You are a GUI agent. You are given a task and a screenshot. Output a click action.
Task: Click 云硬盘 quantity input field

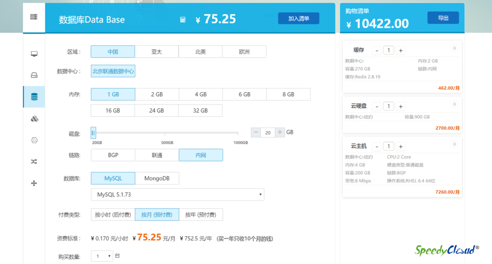[x=389, y=107]
